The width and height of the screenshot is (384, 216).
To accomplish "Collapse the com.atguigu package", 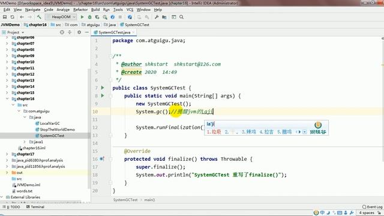I will [x=19, y=111].
